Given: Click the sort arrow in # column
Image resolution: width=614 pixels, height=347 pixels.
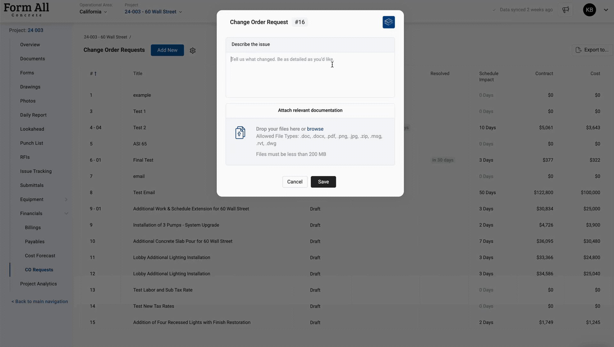Looking at the screenshot, I should pos(95,74).
